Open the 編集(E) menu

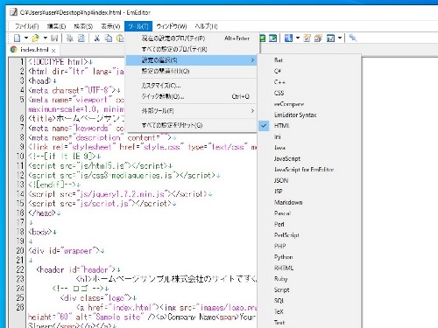56,26
